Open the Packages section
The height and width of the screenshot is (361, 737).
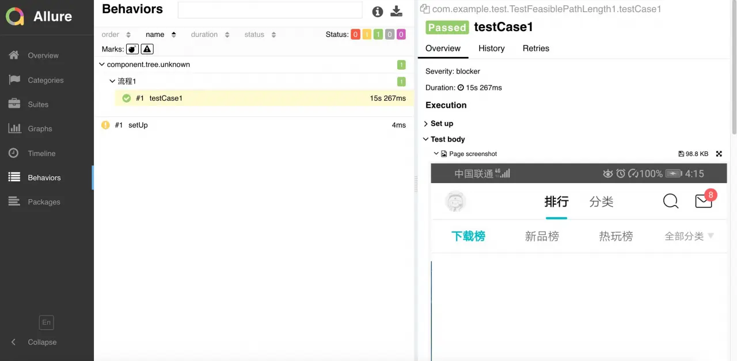point(44,202)
